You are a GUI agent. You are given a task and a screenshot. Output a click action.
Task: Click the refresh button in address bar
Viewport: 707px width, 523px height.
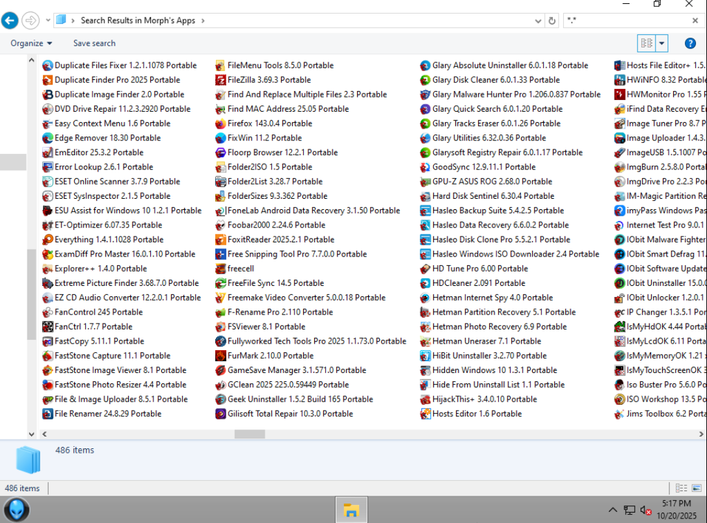552,21
